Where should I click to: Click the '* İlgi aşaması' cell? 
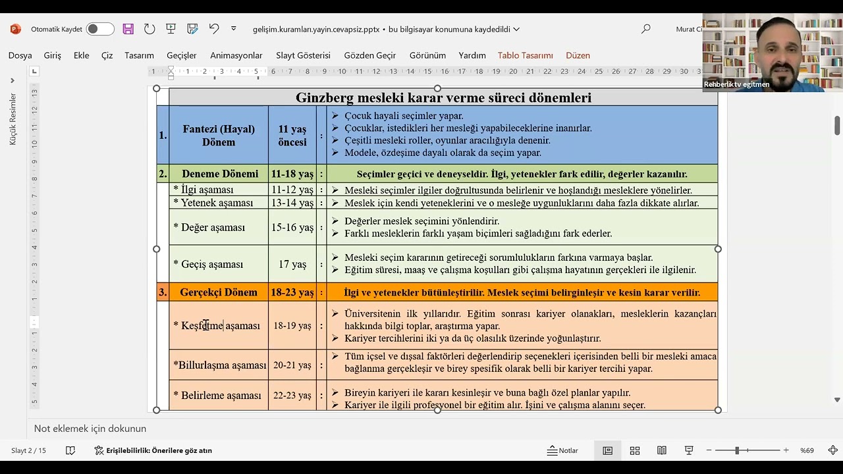point(219,190)
